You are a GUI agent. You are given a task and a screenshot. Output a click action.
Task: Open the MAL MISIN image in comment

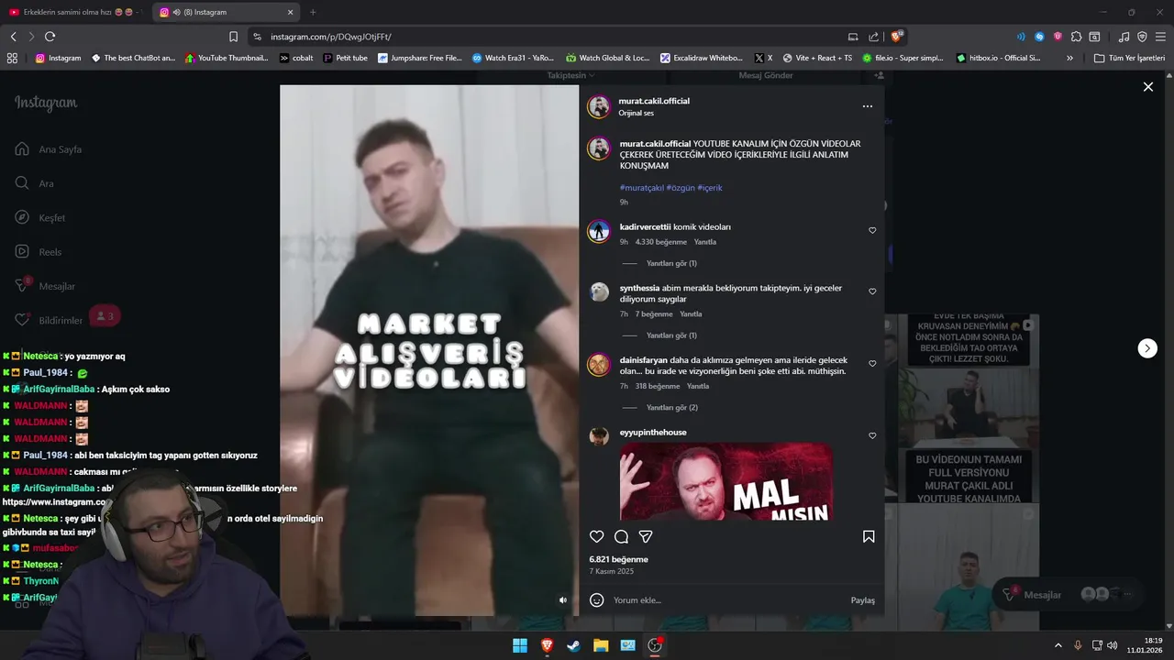point(726,482)
